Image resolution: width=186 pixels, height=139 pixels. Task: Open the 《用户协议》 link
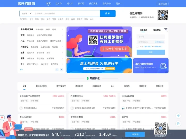coord(147,47)
